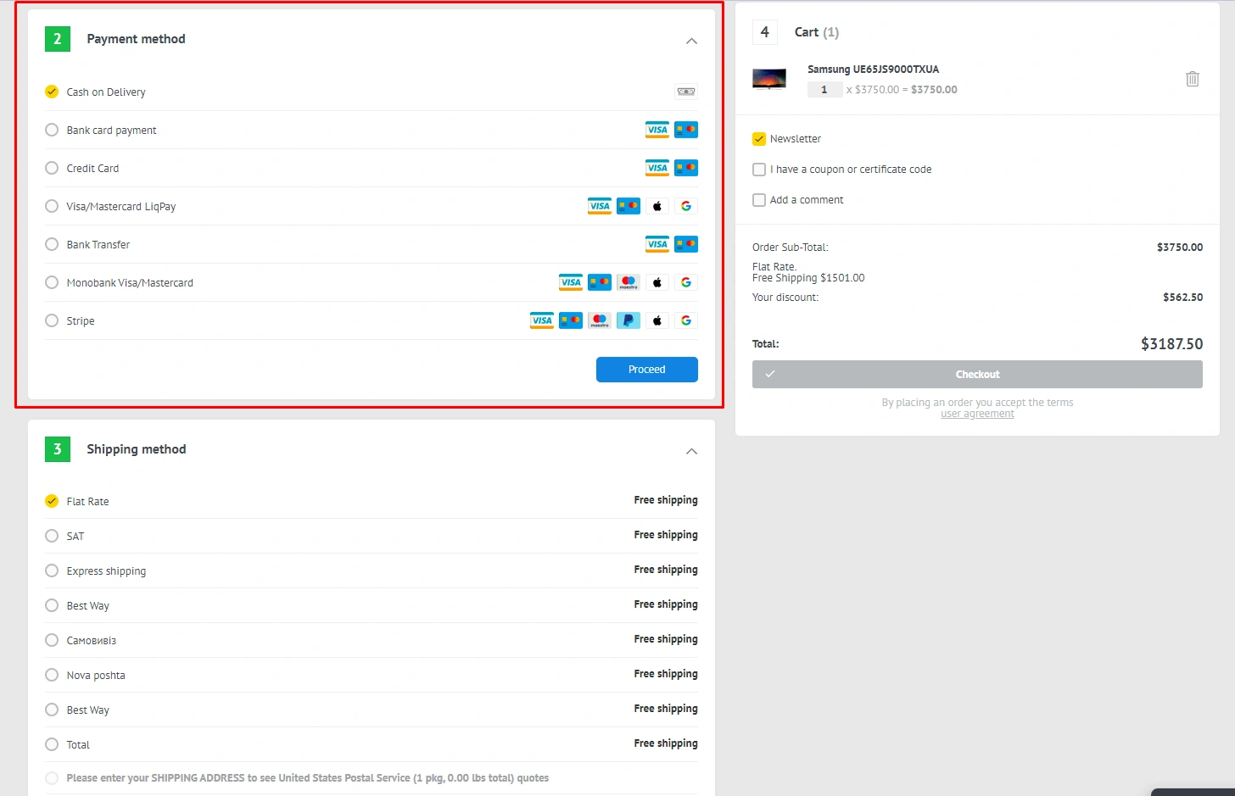This screenshot has height=796, width=1235.
Task: Select the Credit Card payment option
Action: [52, 168]
